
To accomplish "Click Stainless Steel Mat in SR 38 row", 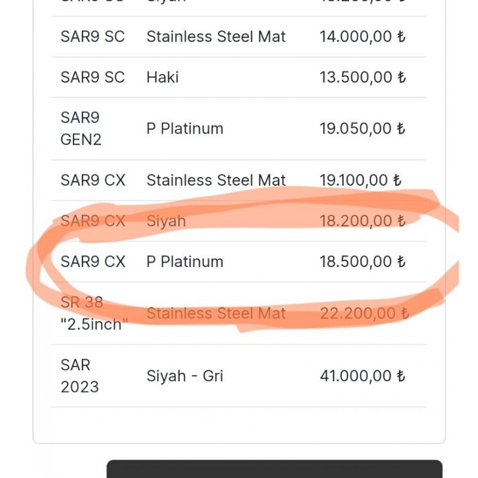I will (216, 313).
